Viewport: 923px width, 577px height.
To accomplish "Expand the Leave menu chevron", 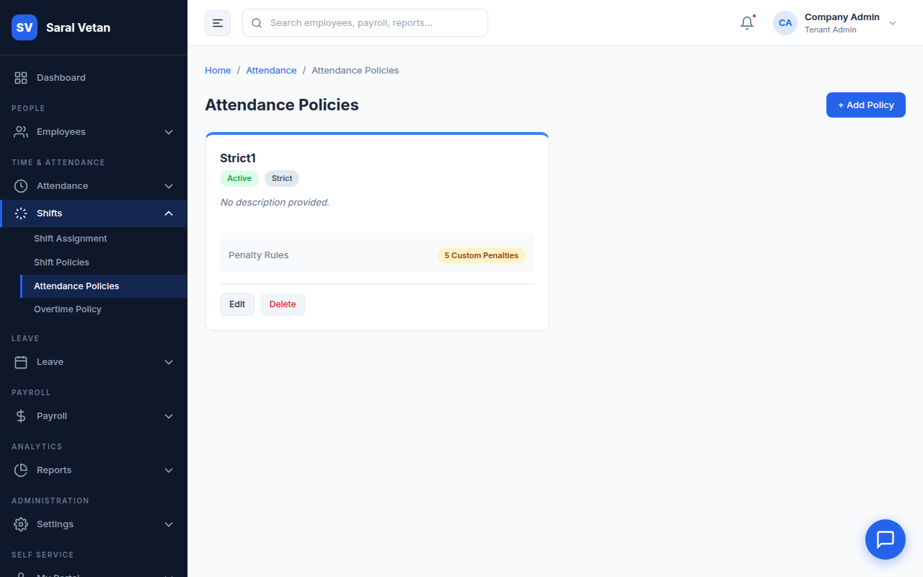I will (169, 362).
